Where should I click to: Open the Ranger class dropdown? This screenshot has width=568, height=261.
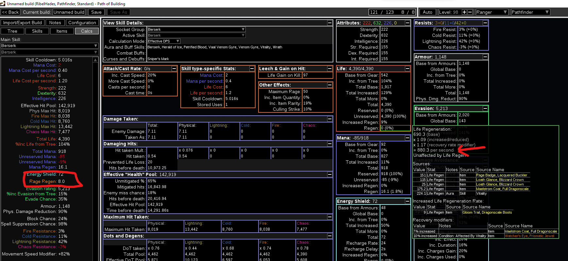tap(492, 12)
